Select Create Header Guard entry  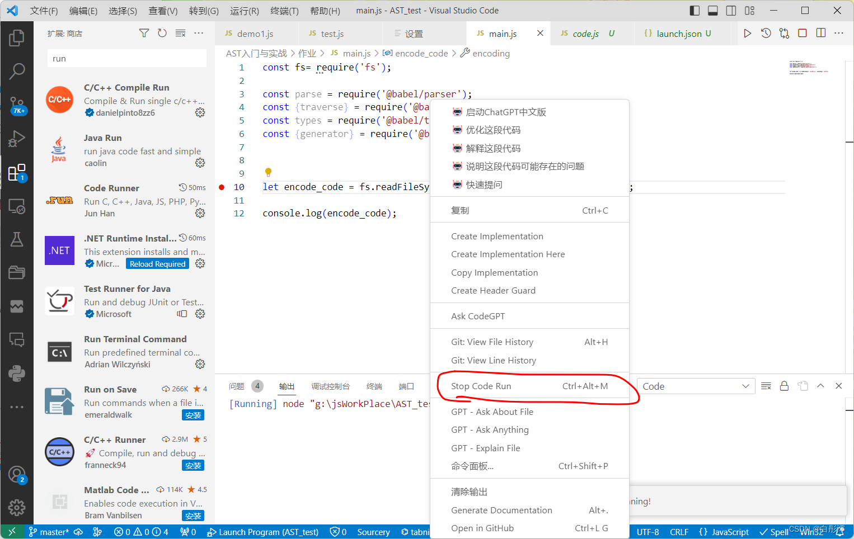529,290
